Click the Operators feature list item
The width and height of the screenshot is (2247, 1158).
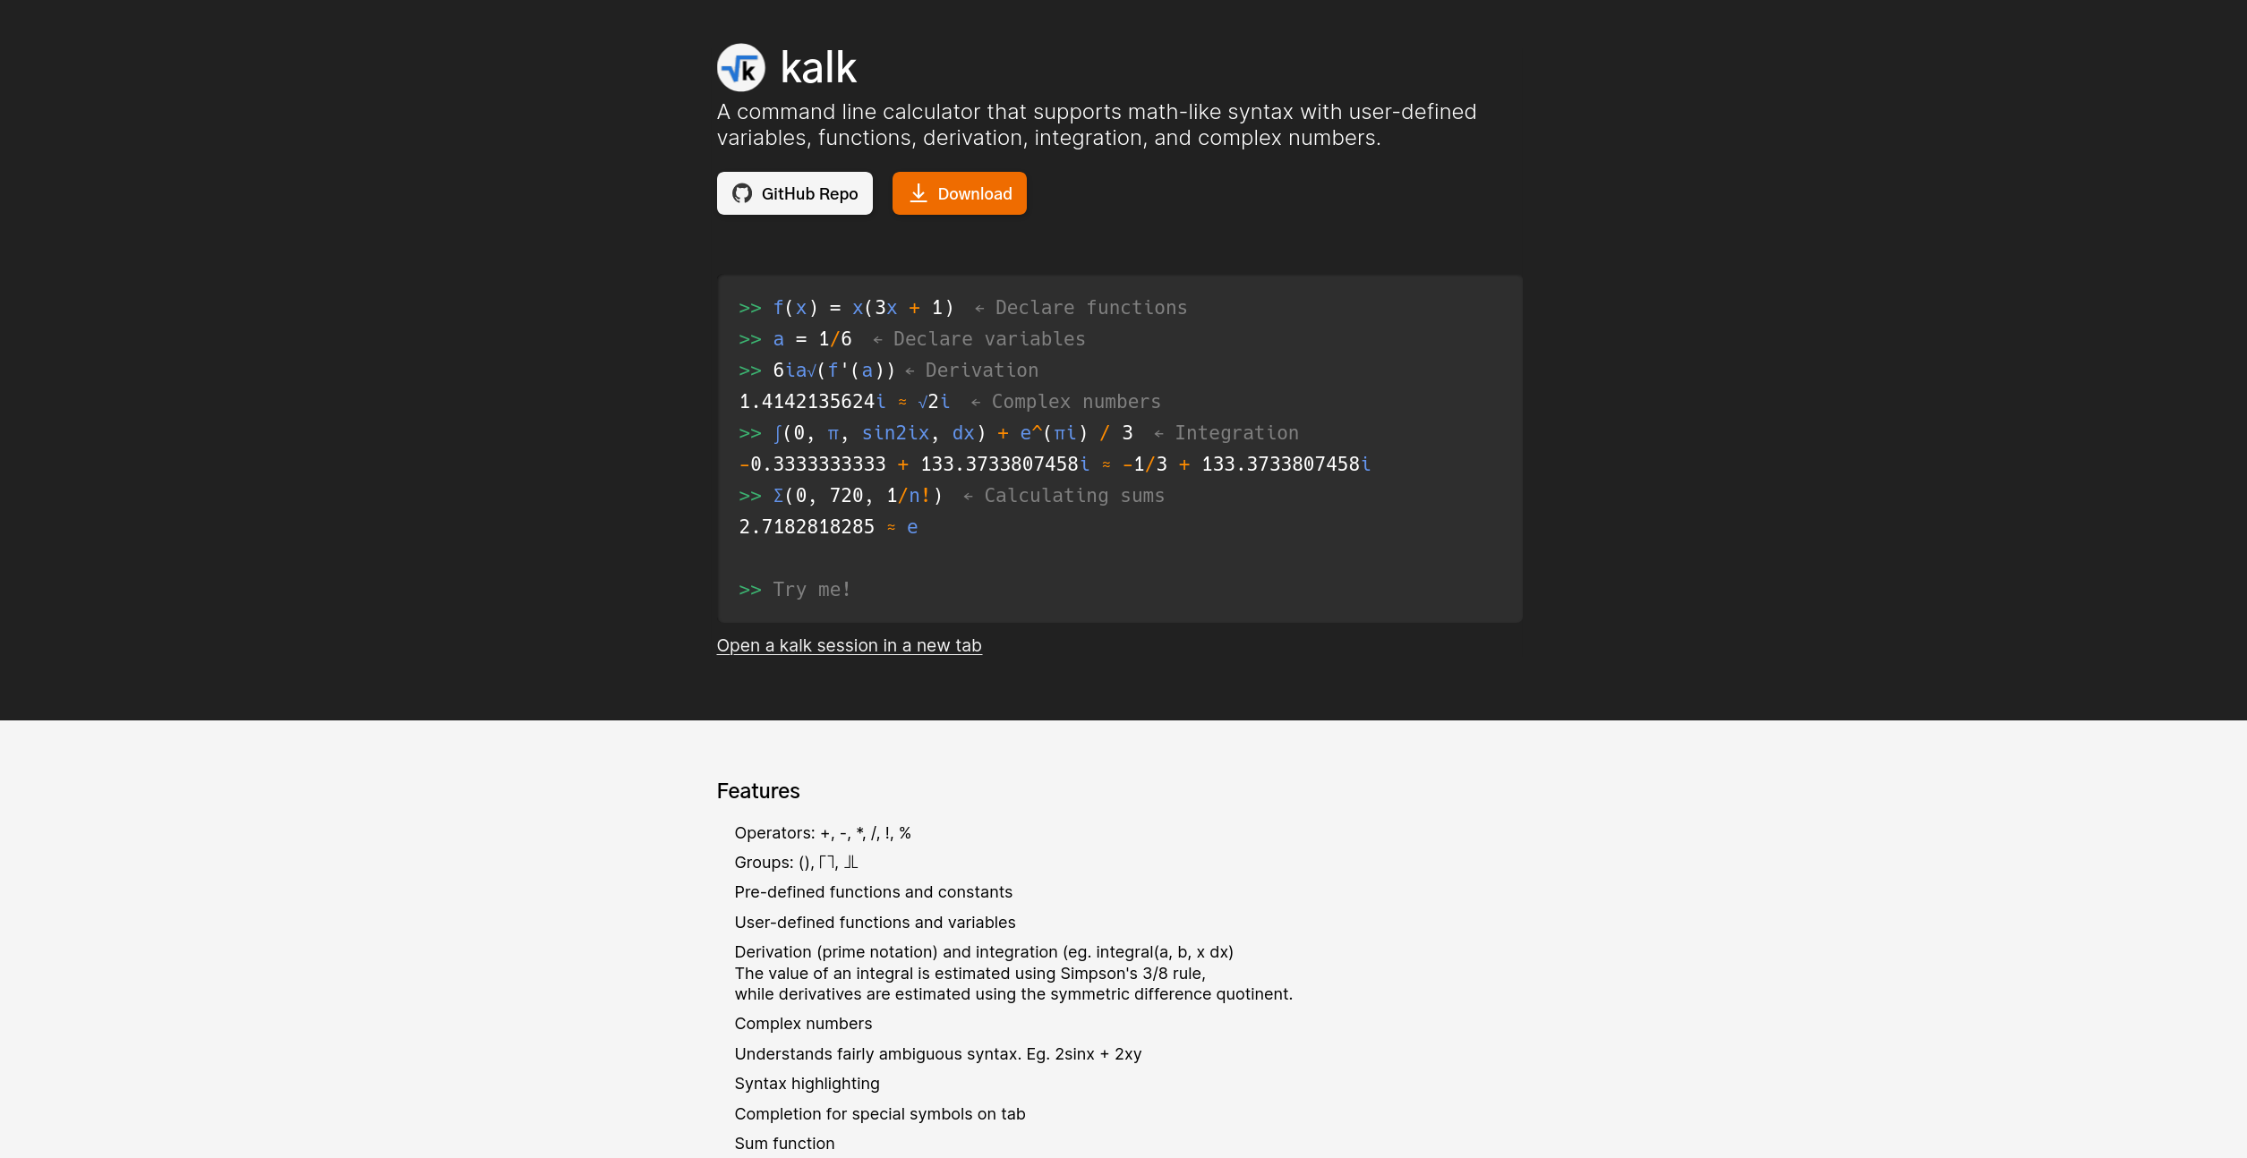[x=823, y=831]
